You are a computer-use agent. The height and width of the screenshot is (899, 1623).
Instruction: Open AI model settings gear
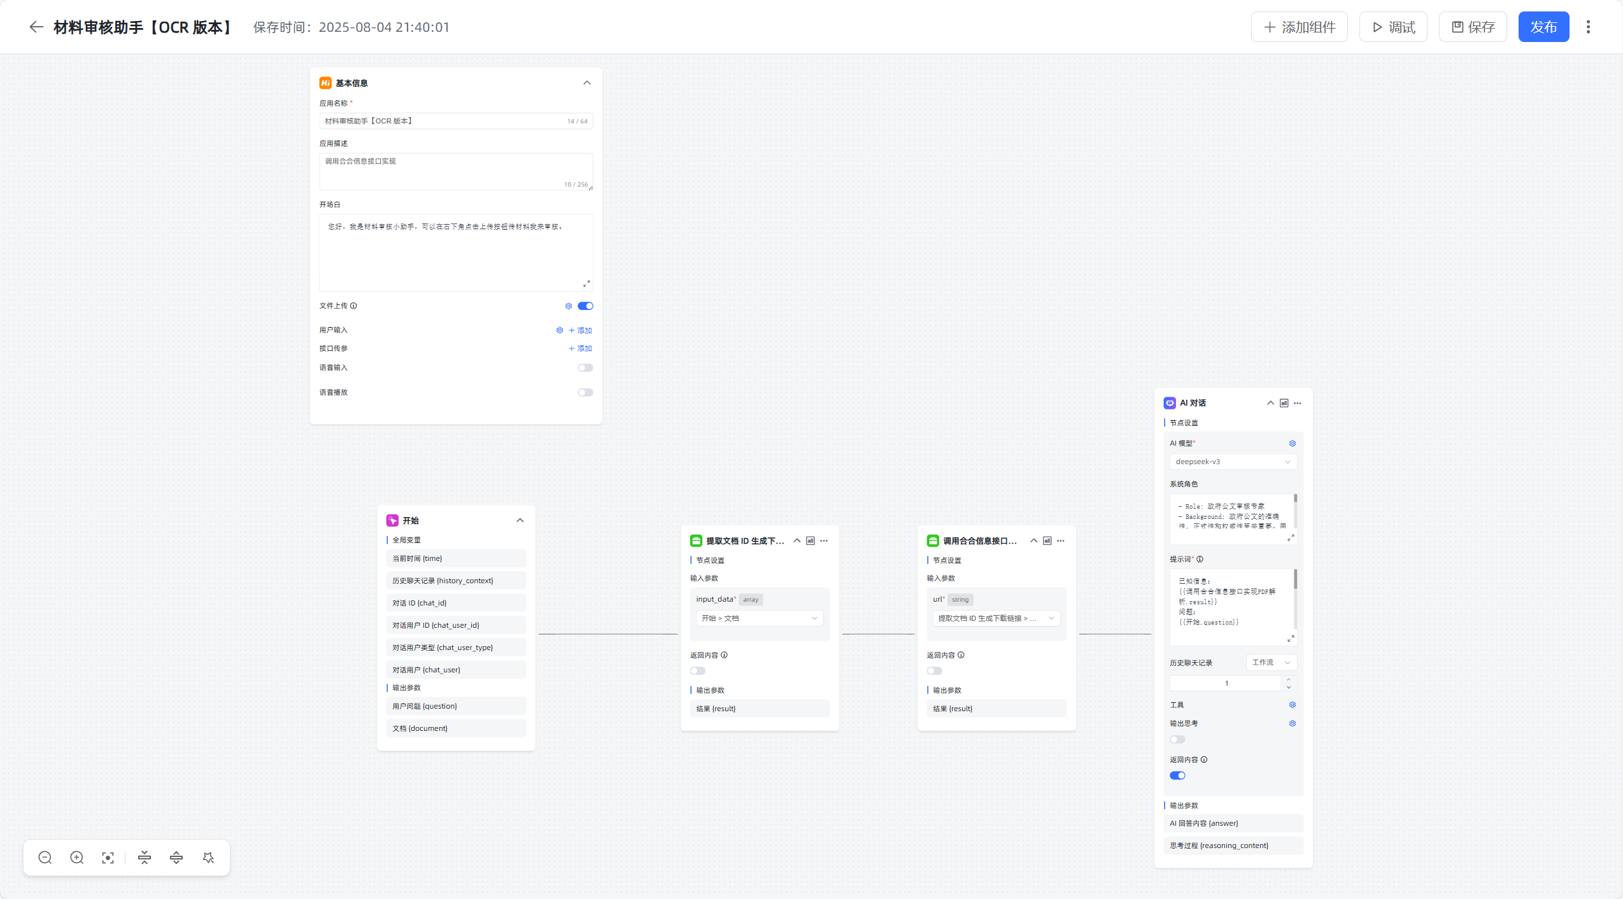[x=1293, y=444]
